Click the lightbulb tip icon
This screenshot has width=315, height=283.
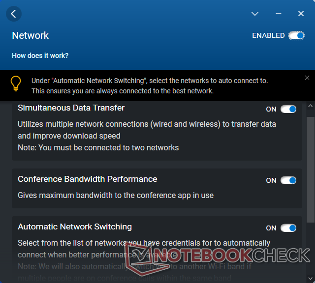click(x=16, y=83)
